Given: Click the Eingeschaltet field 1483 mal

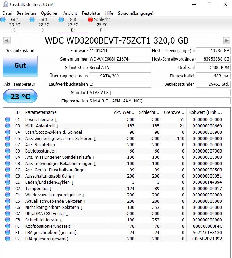Looking at the screenshot, I should 213,76.
